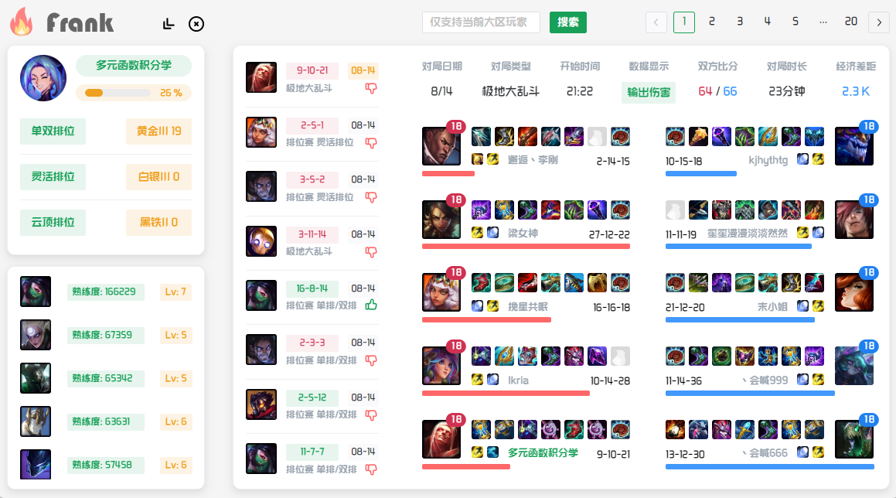Switch to page 2 of matches
Screen dimensions: 896x498
coord(711,22)
